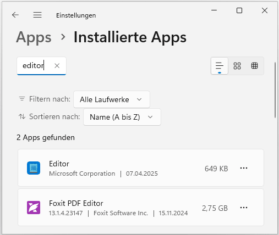Click the 07.04.2025 install date
Image resolution: width=279 pixels, height=235 pixels.
[141, 174]
